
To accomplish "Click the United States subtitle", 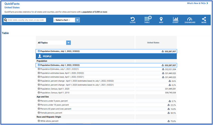I will [12, 8].
